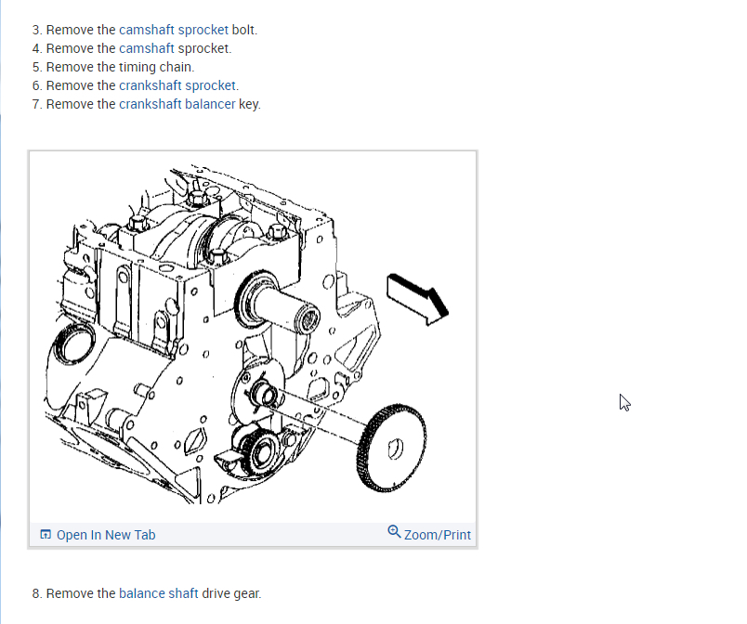This screenshot has width=747, height=624.
Task: Follow the balance shaft link in step 8
Action: (158, 593)
